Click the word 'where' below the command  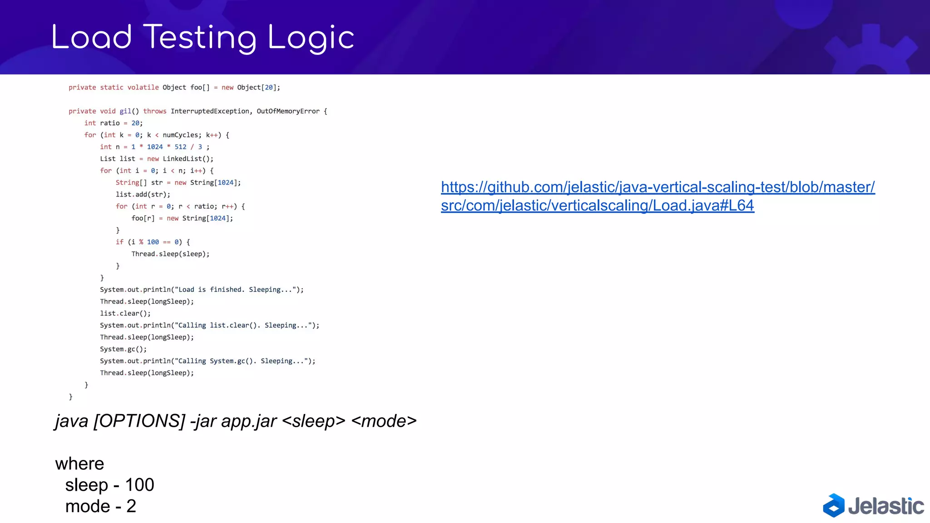tap(79, 464)
